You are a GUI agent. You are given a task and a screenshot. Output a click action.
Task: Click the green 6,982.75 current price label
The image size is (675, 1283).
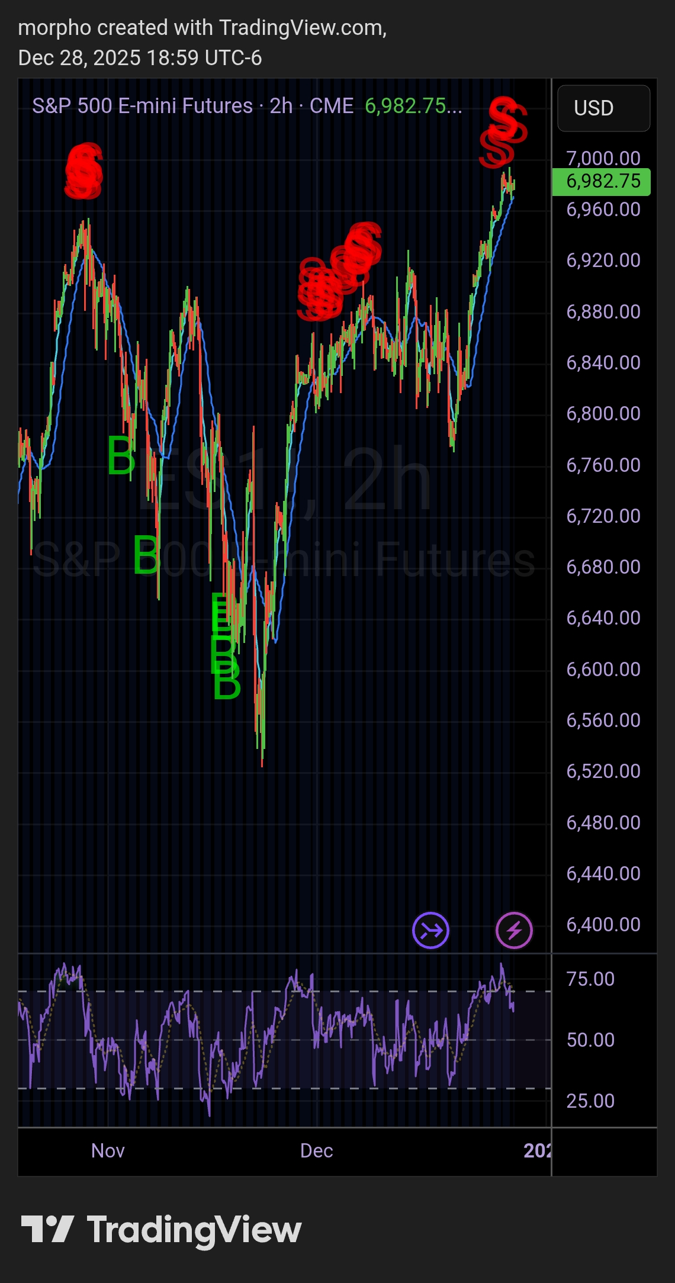(x=601, y=181)
